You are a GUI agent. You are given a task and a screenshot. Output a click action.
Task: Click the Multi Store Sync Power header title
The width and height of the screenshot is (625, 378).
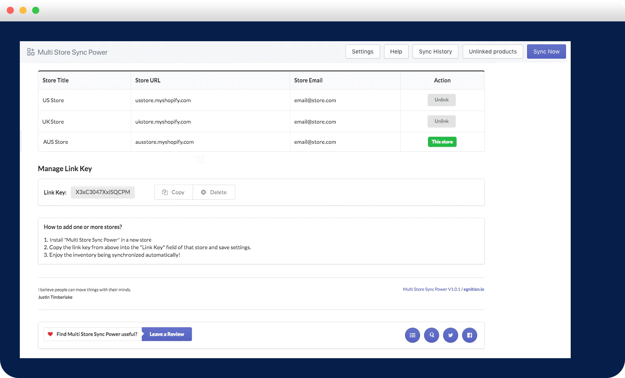point(73,52)
